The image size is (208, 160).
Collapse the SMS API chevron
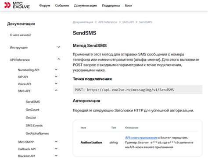(56, 90)
